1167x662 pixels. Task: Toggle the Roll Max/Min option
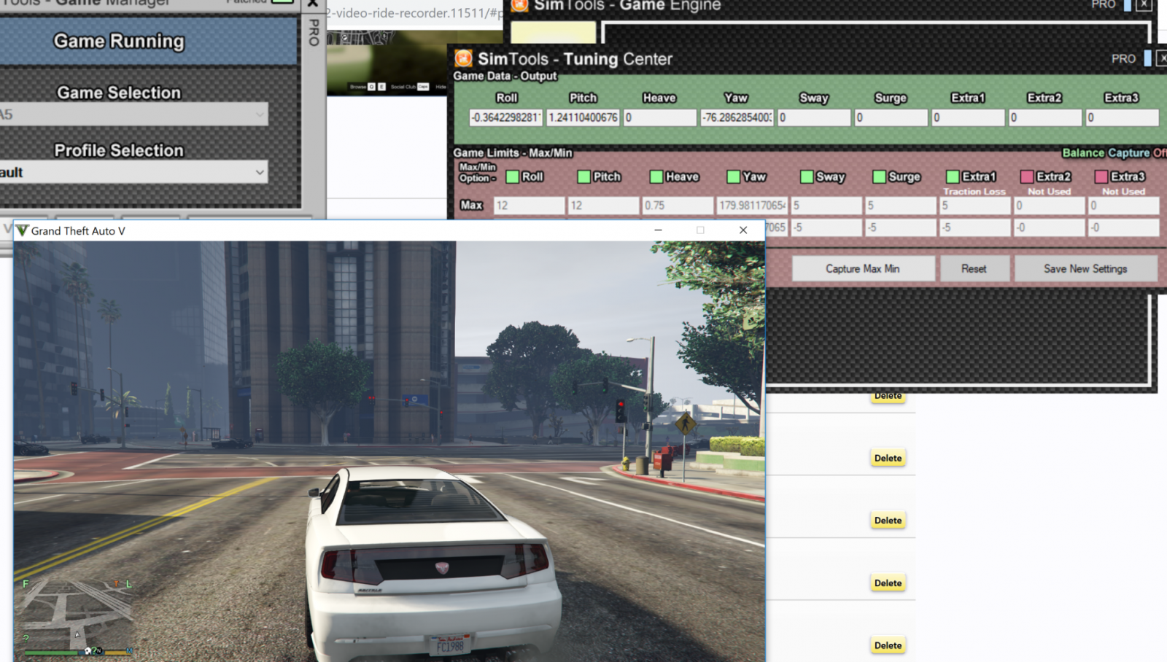click(512, 176)
